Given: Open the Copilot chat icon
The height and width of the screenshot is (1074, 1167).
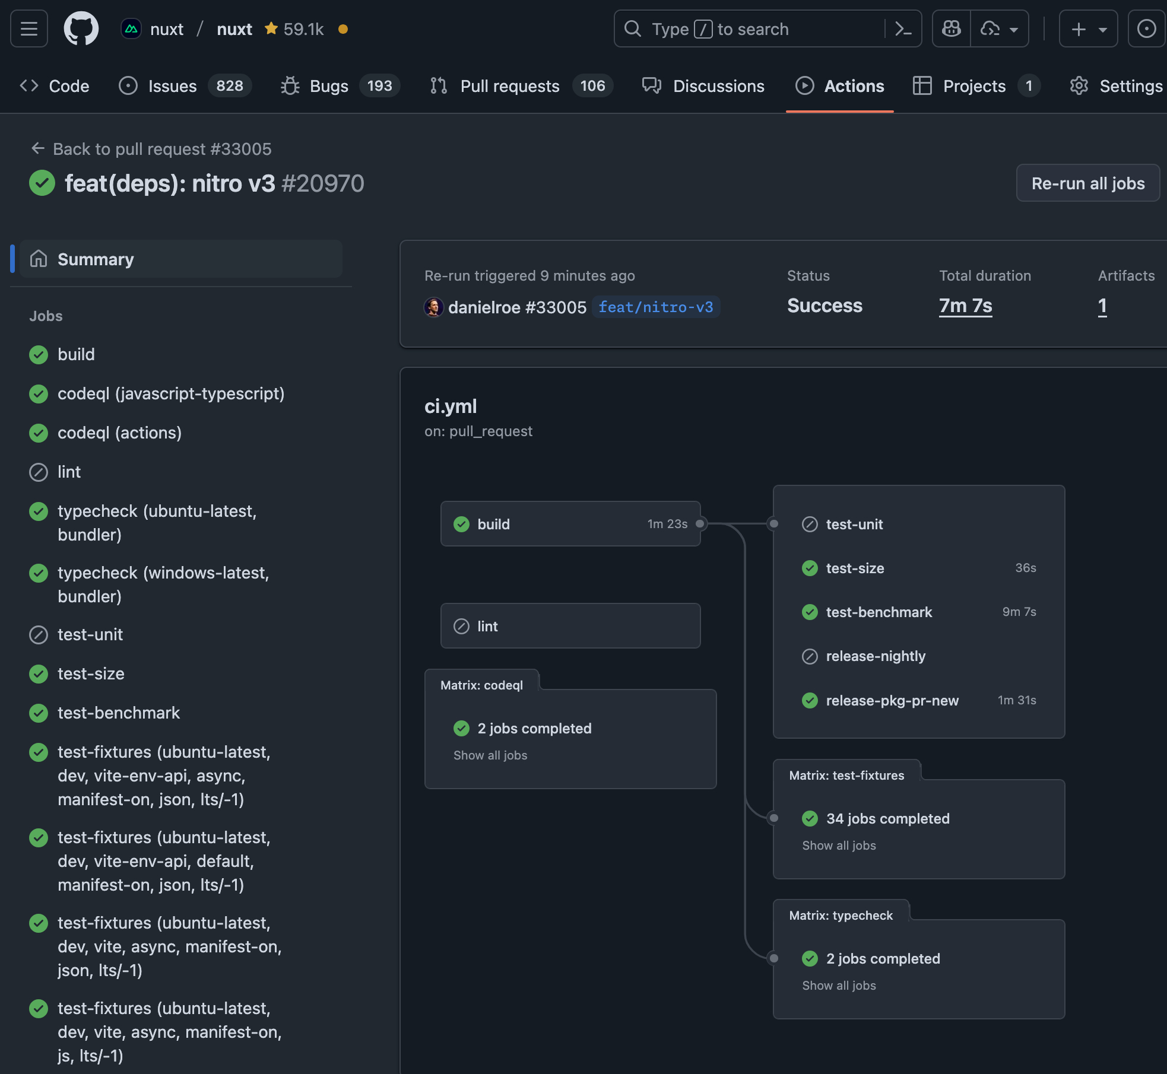Looking at the screenshot, I should [951, 28].
